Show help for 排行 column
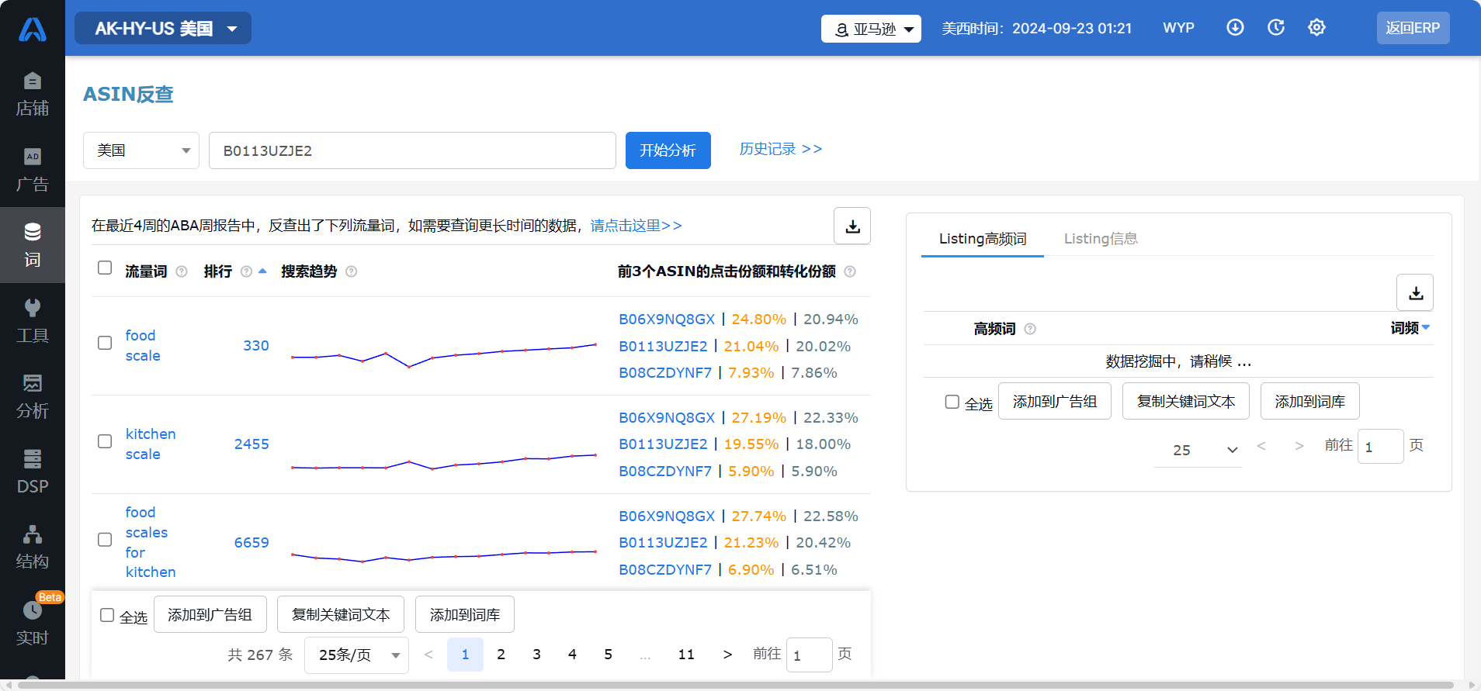Screen dimensions: 1481x691 point(246,271)
